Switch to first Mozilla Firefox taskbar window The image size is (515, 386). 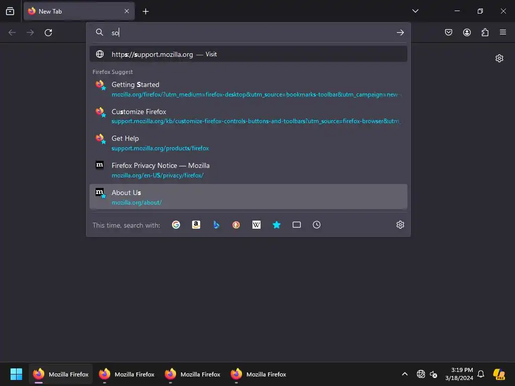[61, 374]
